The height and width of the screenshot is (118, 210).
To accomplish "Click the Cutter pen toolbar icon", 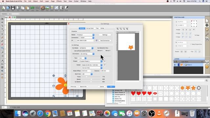I will 66,8.
